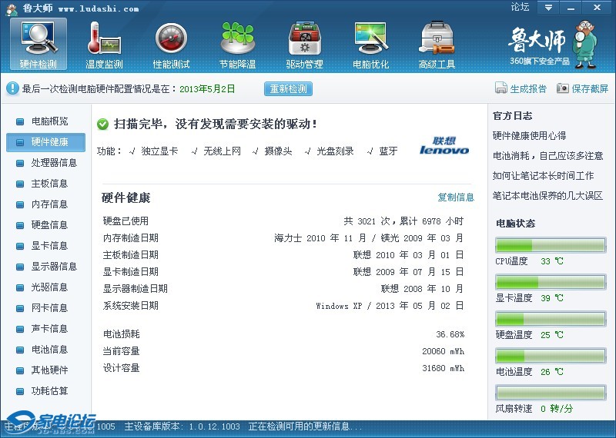Click 复制信息 copy info link

tap(456, 197)
